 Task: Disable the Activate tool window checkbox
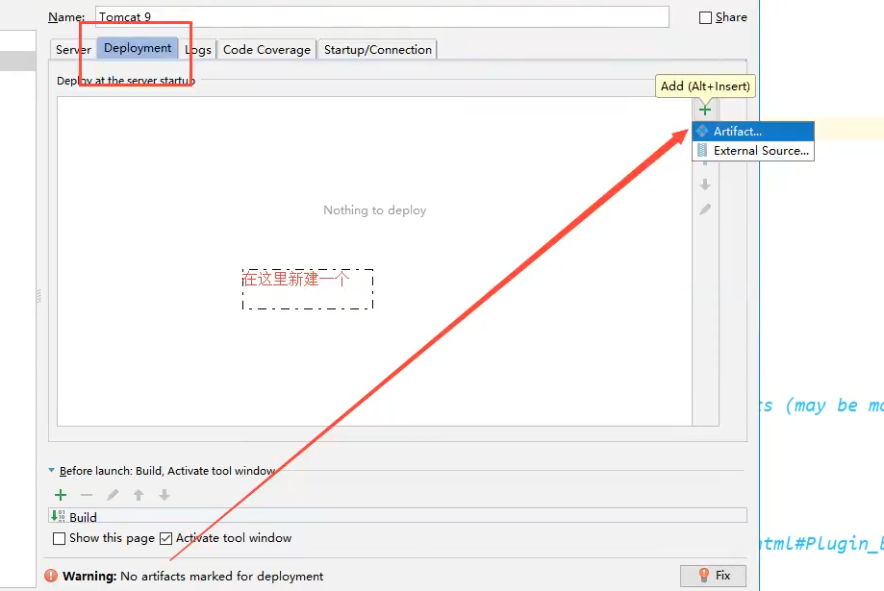[165, 538]
